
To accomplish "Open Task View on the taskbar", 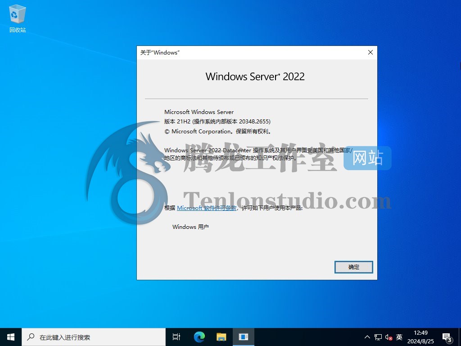I will (176, 337).
